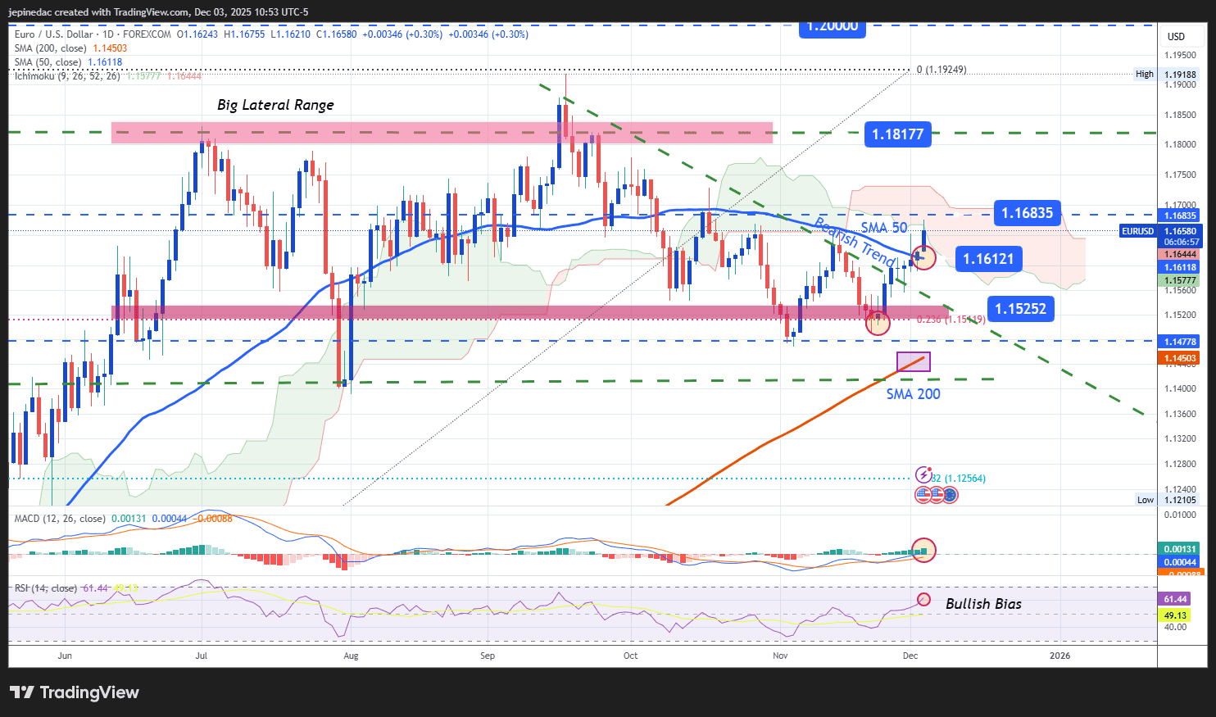Click the pink Big Lateral Range highlight band
Screen dimensions: 1216x717
tap(442, 131)
